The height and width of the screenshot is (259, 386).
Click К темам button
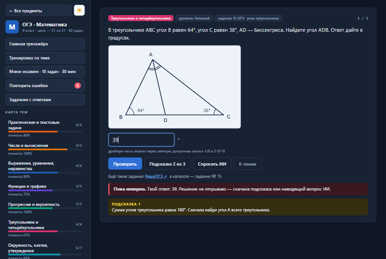click(x=247, y=164)
